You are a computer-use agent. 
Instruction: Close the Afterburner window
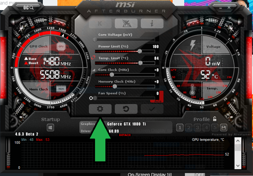pyautogui.click(x=229, y=7)
